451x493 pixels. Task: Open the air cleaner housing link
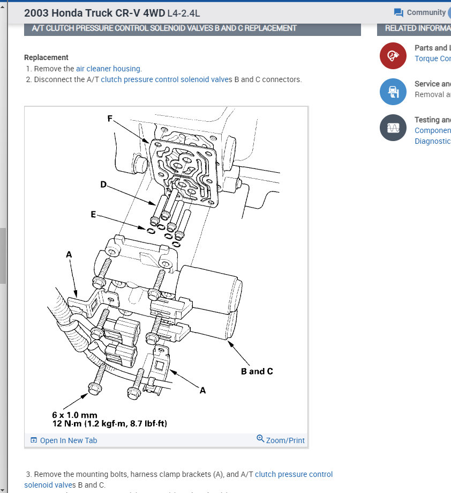coord(109,69)
